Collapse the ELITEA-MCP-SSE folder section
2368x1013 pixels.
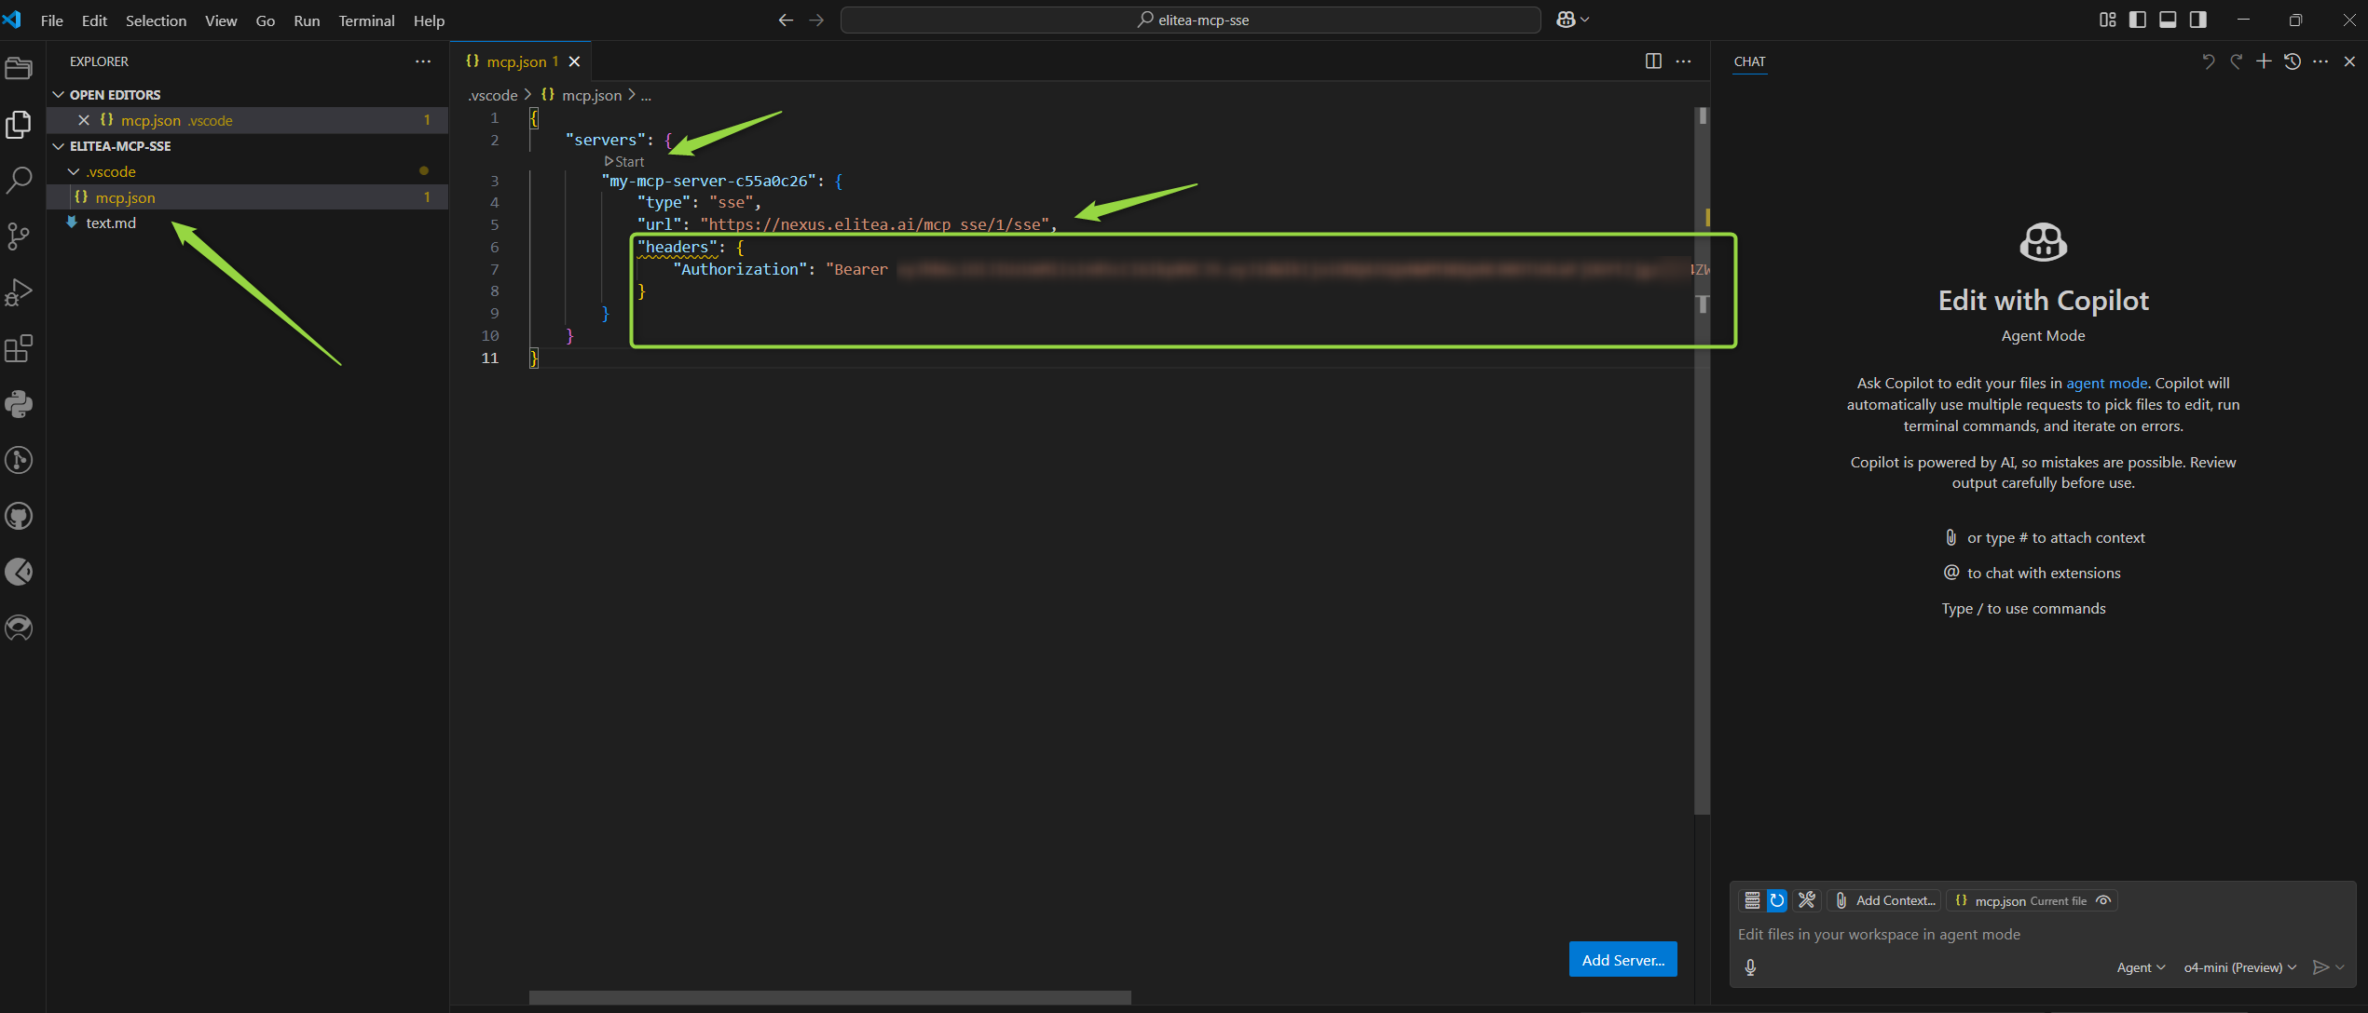click(59, 146)
